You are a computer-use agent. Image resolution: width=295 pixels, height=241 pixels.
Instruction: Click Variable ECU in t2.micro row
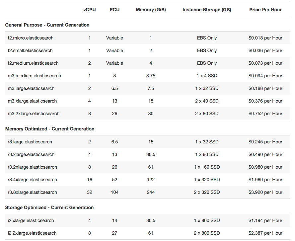coord(114,38)
